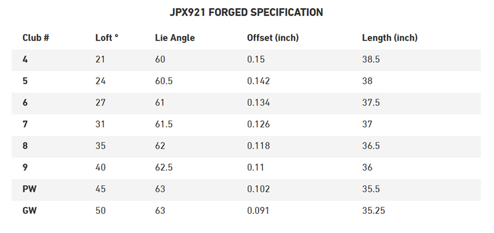Click the offset value 0.091
The height and width of the screenshot is (233, 494).
tap(258, 210)
